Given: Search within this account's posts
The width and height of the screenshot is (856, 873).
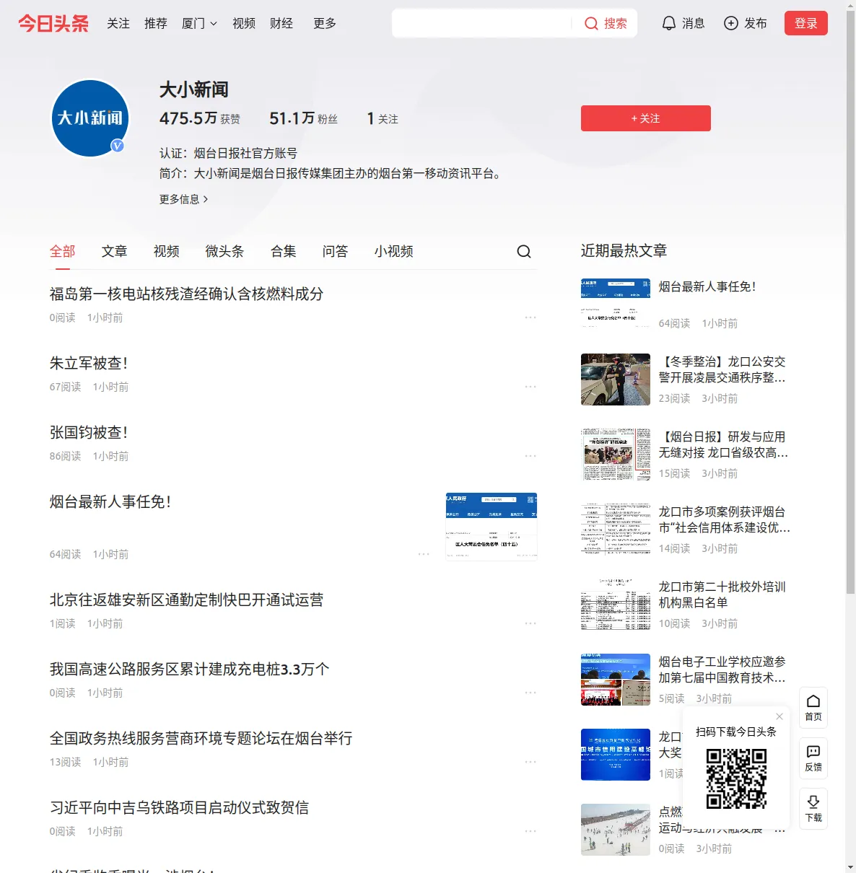Looking at the screenshot, I should (524, 251).
